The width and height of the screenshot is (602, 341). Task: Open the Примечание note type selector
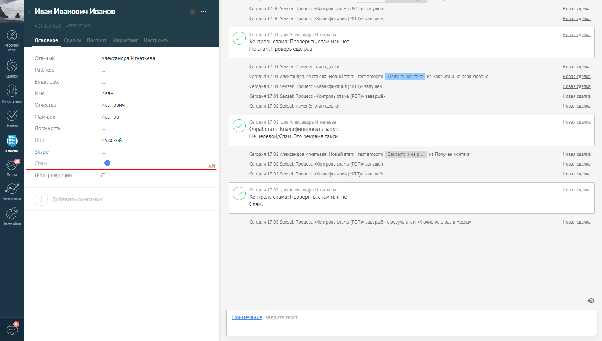point(247,317)
